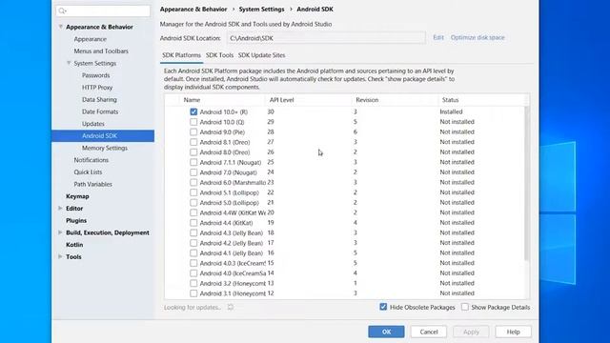Click the Edit link for SDK location
Image resolution: width=610 pixels, height=343 pixels.
438,38
